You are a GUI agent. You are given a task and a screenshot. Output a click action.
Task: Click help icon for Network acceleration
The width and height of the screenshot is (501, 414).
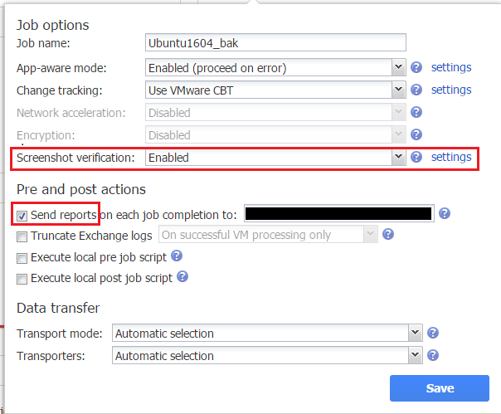pos(416,112)
